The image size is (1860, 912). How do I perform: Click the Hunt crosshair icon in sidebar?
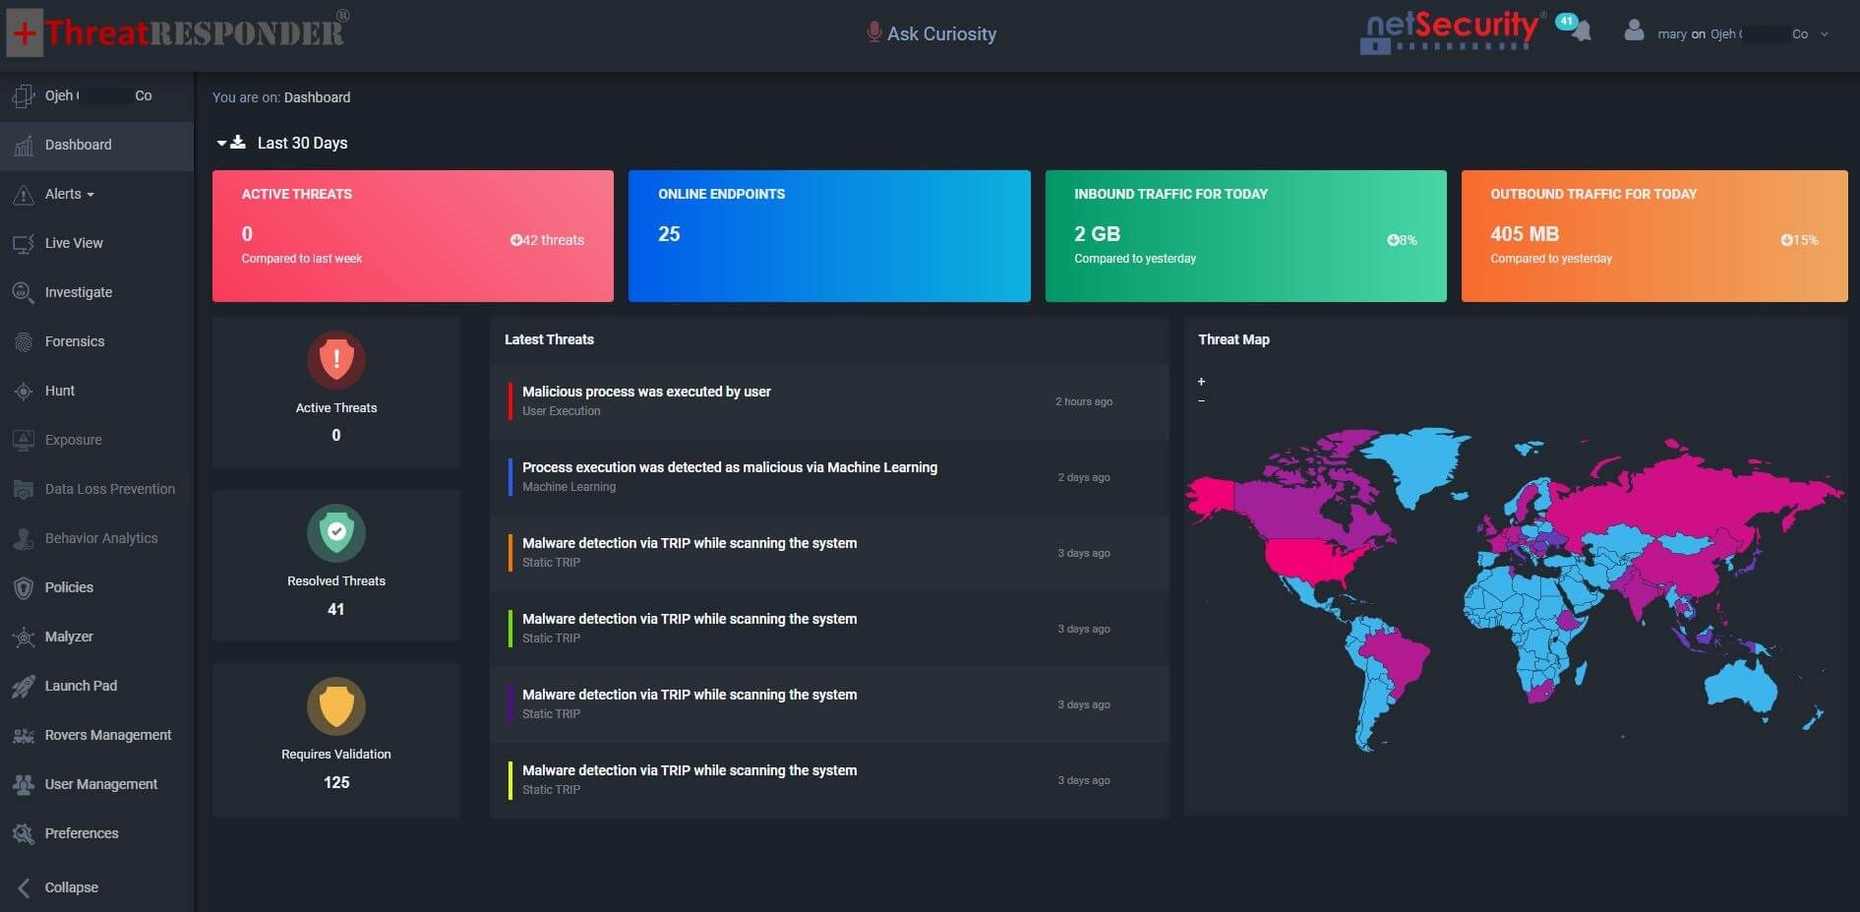pos(24,392)
